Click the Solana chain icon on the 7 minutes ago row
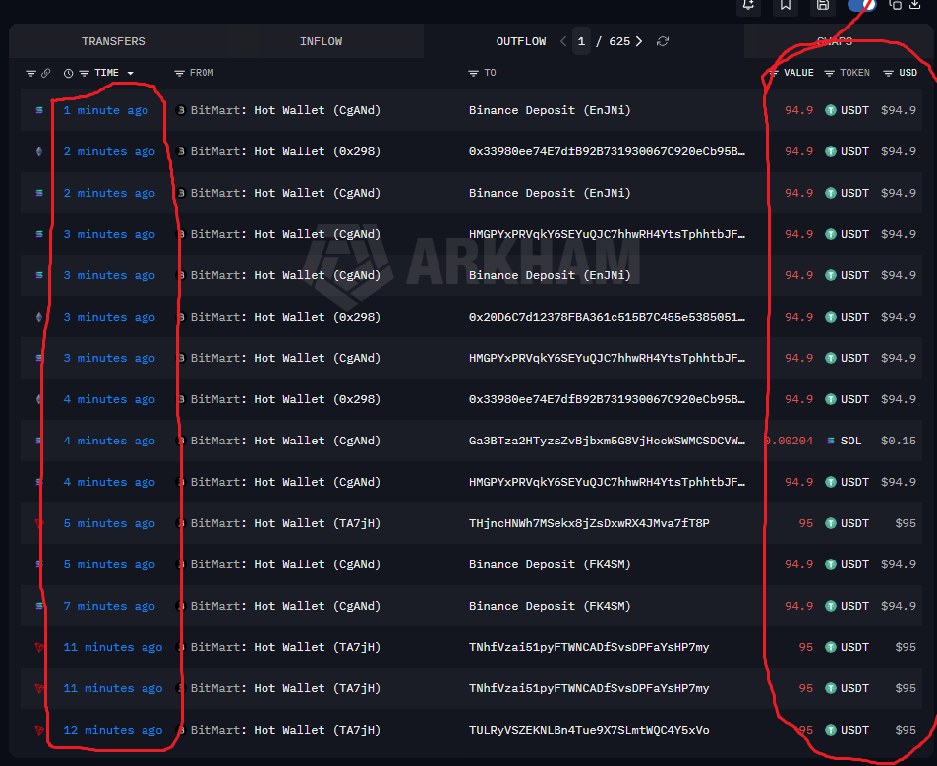The image size is (937, 766). [39, 606]
